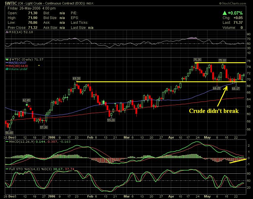
Task: Click the 75.10 peak price label
Action: 222,60
